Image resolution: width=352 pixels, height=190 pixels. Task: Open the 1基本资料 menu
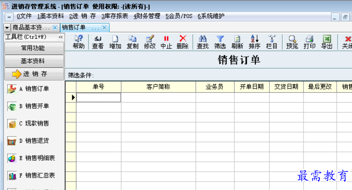tap(50, 16)
